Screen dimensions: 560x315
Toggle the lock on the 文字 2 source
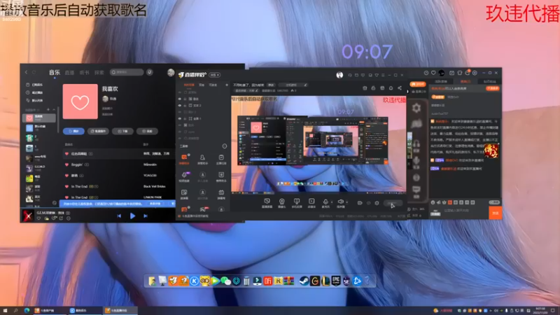pyautogui.click(x=185, y=106)
